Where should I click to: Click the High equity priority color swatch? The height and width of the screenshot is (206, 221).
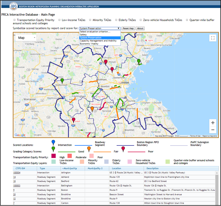(53, 156)
